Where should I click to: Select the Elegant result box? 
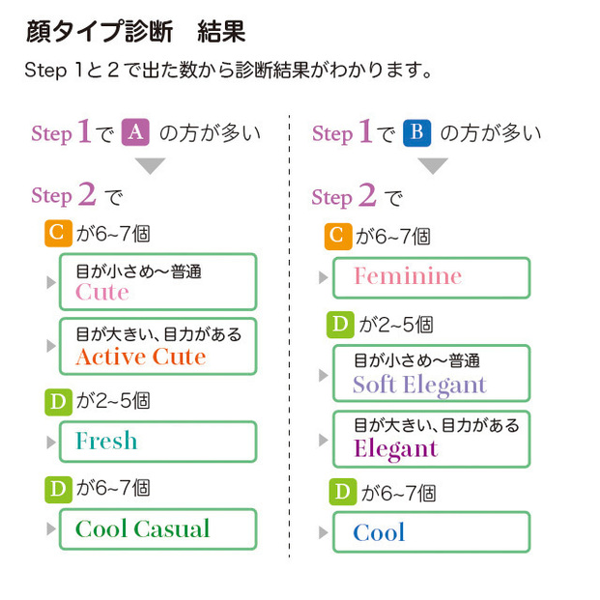431,439
